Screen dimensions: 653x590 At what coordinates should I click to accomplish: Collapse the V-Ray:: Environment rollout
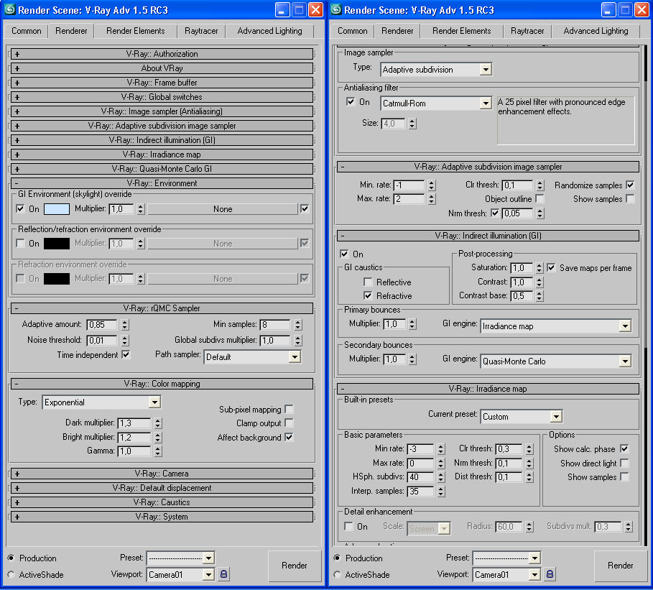tap(162, 183)
